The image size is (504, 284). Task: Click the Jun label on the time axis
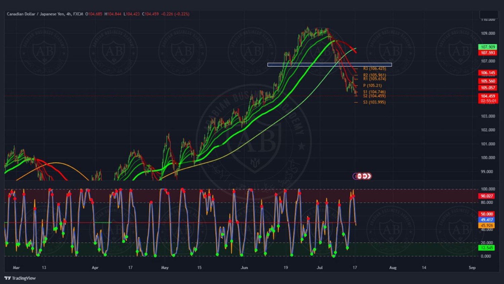point(244,268)
